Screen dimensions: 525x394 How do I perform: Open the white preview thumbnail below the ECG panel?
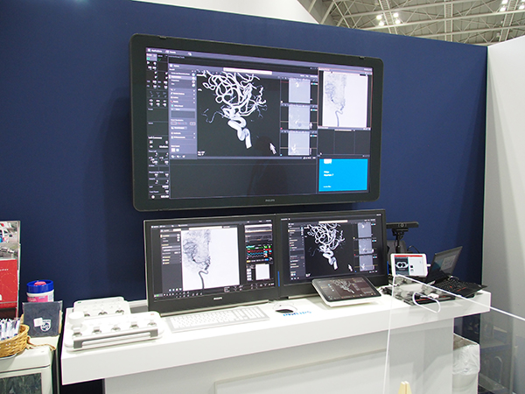[x=262, y=272]
